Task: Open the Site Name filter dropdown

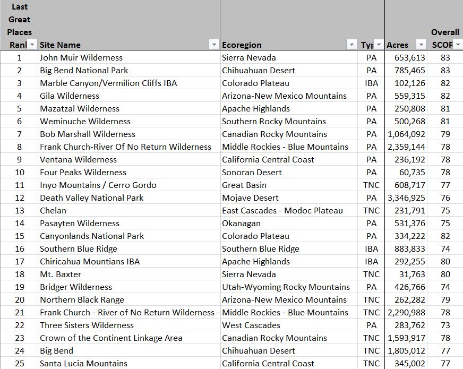Action: tap(214, 45)
